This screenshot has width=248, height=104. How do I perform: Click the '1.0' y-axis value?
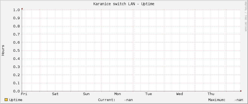[16, 10]
